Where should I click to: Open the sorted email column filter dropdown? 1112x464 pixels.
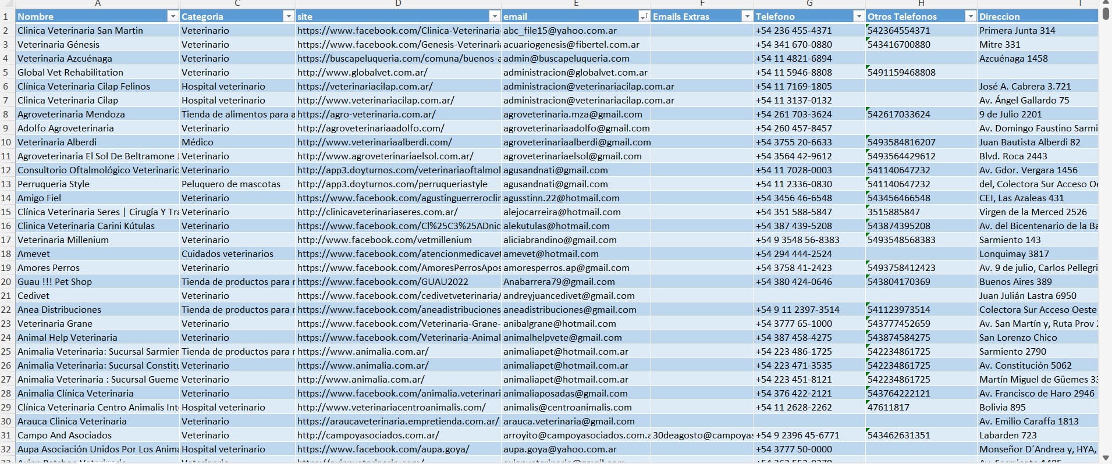[643, 16]
